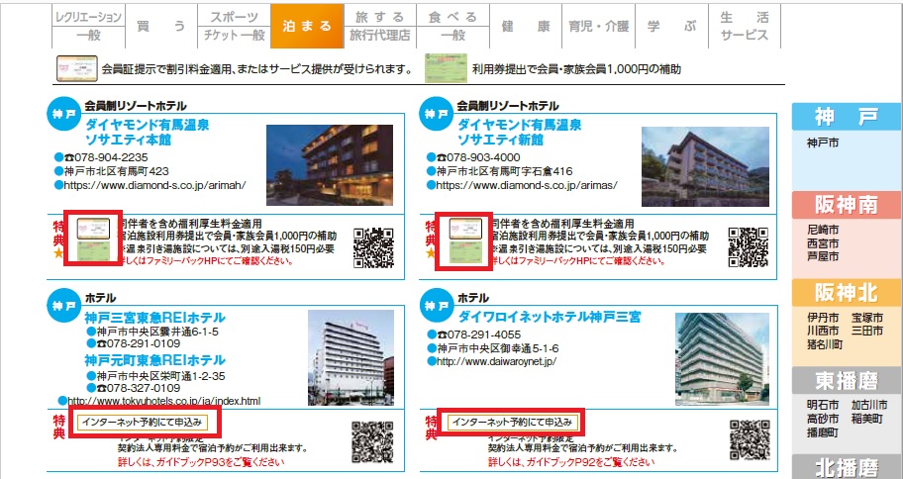Select the 阪神南 region index tab

[846, 205]
